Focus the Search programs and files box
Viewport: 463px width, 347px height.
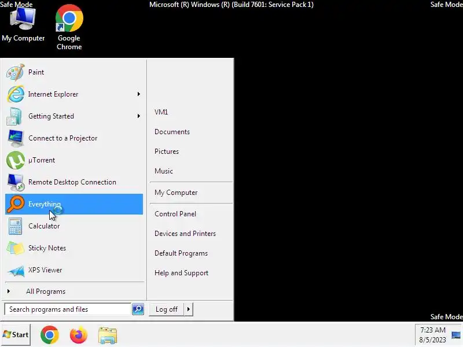coord(68,309)
